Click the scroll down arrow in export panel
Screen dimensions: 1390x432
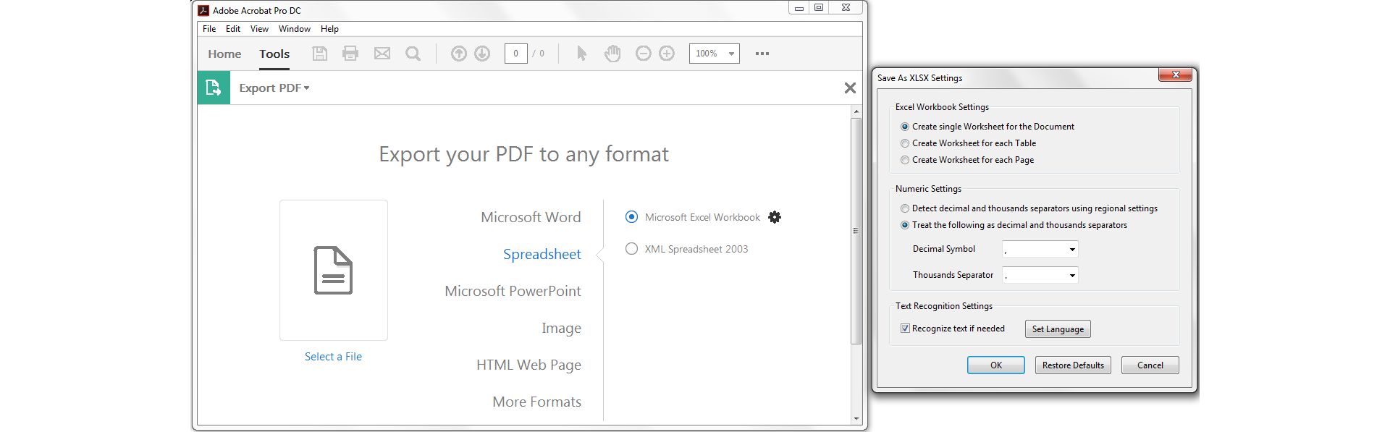point(856,419)
